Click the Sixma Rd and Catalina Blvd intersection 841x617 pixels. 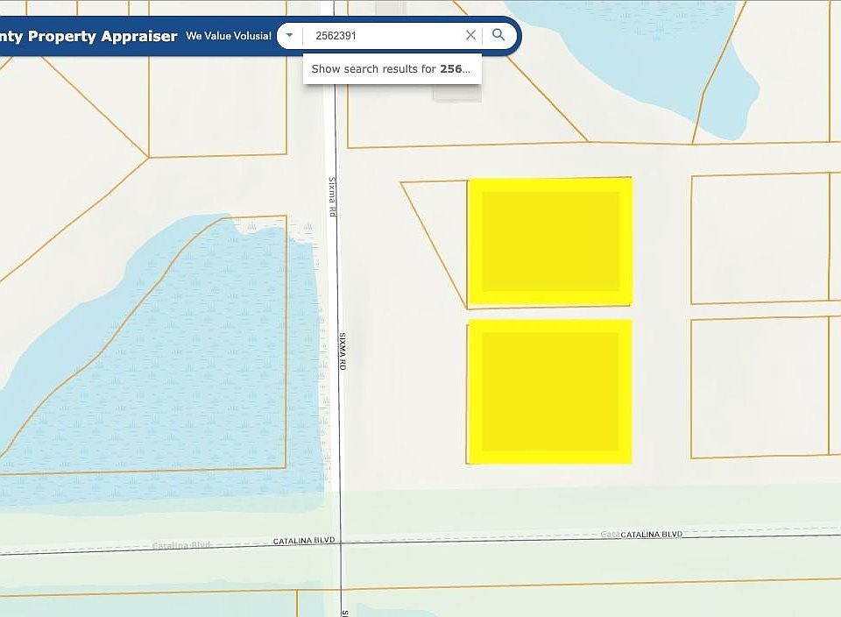(x=341, y=542)
